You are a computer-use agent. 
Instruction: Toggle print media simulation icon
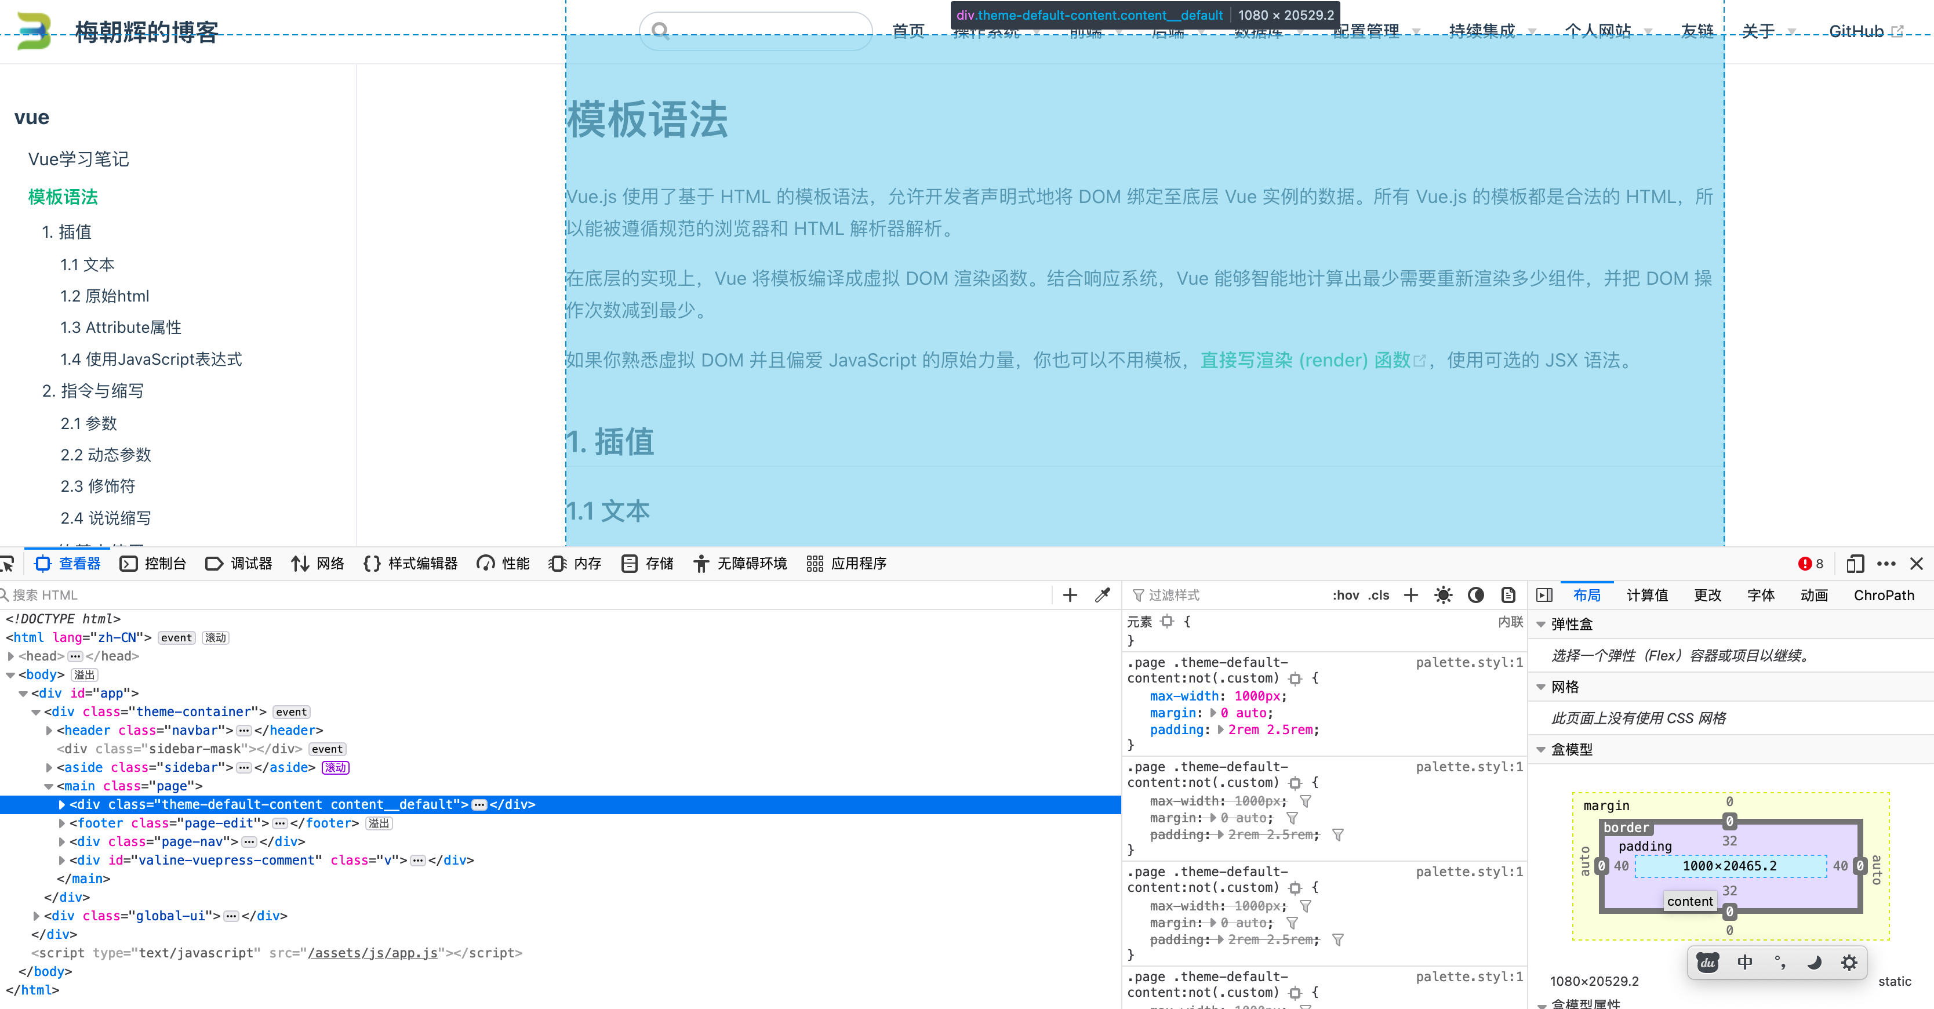click(1508, 596)
